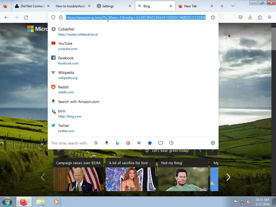Search this time with DuckDuckGo
The image size is (276, 207).
pos(128,143)
